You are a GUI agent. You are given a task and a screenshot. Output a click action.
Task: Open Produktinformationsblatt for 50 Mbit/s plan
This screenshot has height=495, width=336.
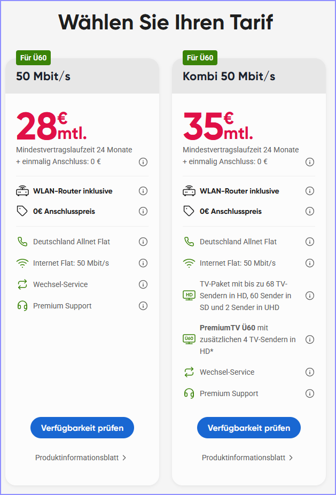click(x=81, y=458)
